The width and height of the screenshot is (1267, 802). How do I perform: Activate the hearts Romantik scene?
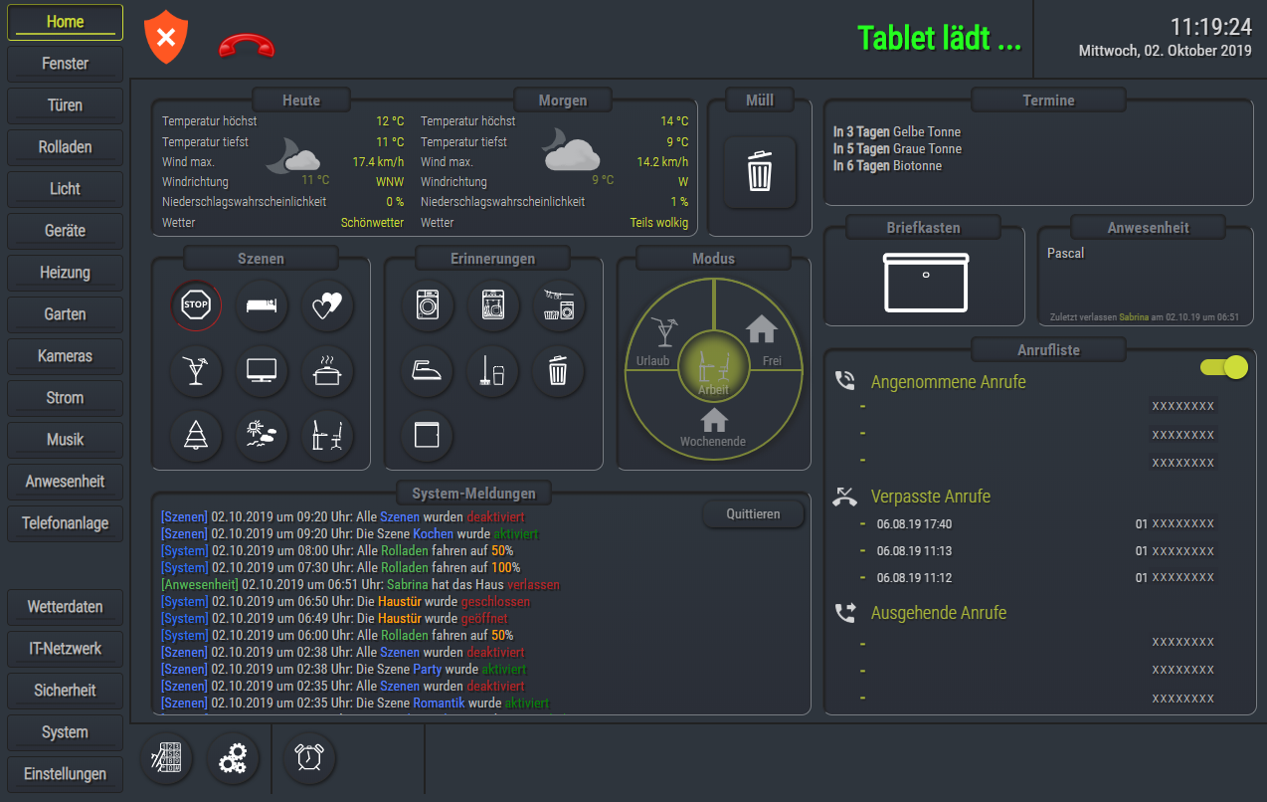point(327,305)
